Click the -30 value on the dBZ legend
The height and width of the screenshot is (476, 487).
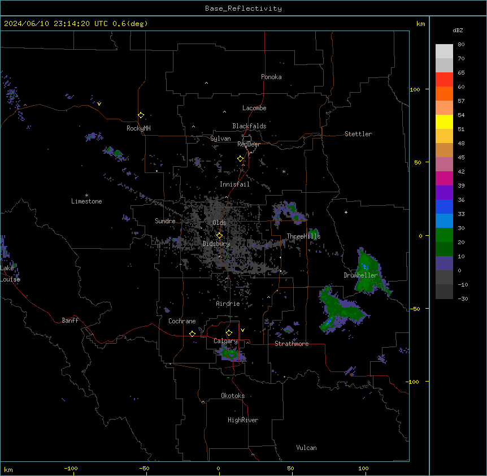[x=463, y=299]
